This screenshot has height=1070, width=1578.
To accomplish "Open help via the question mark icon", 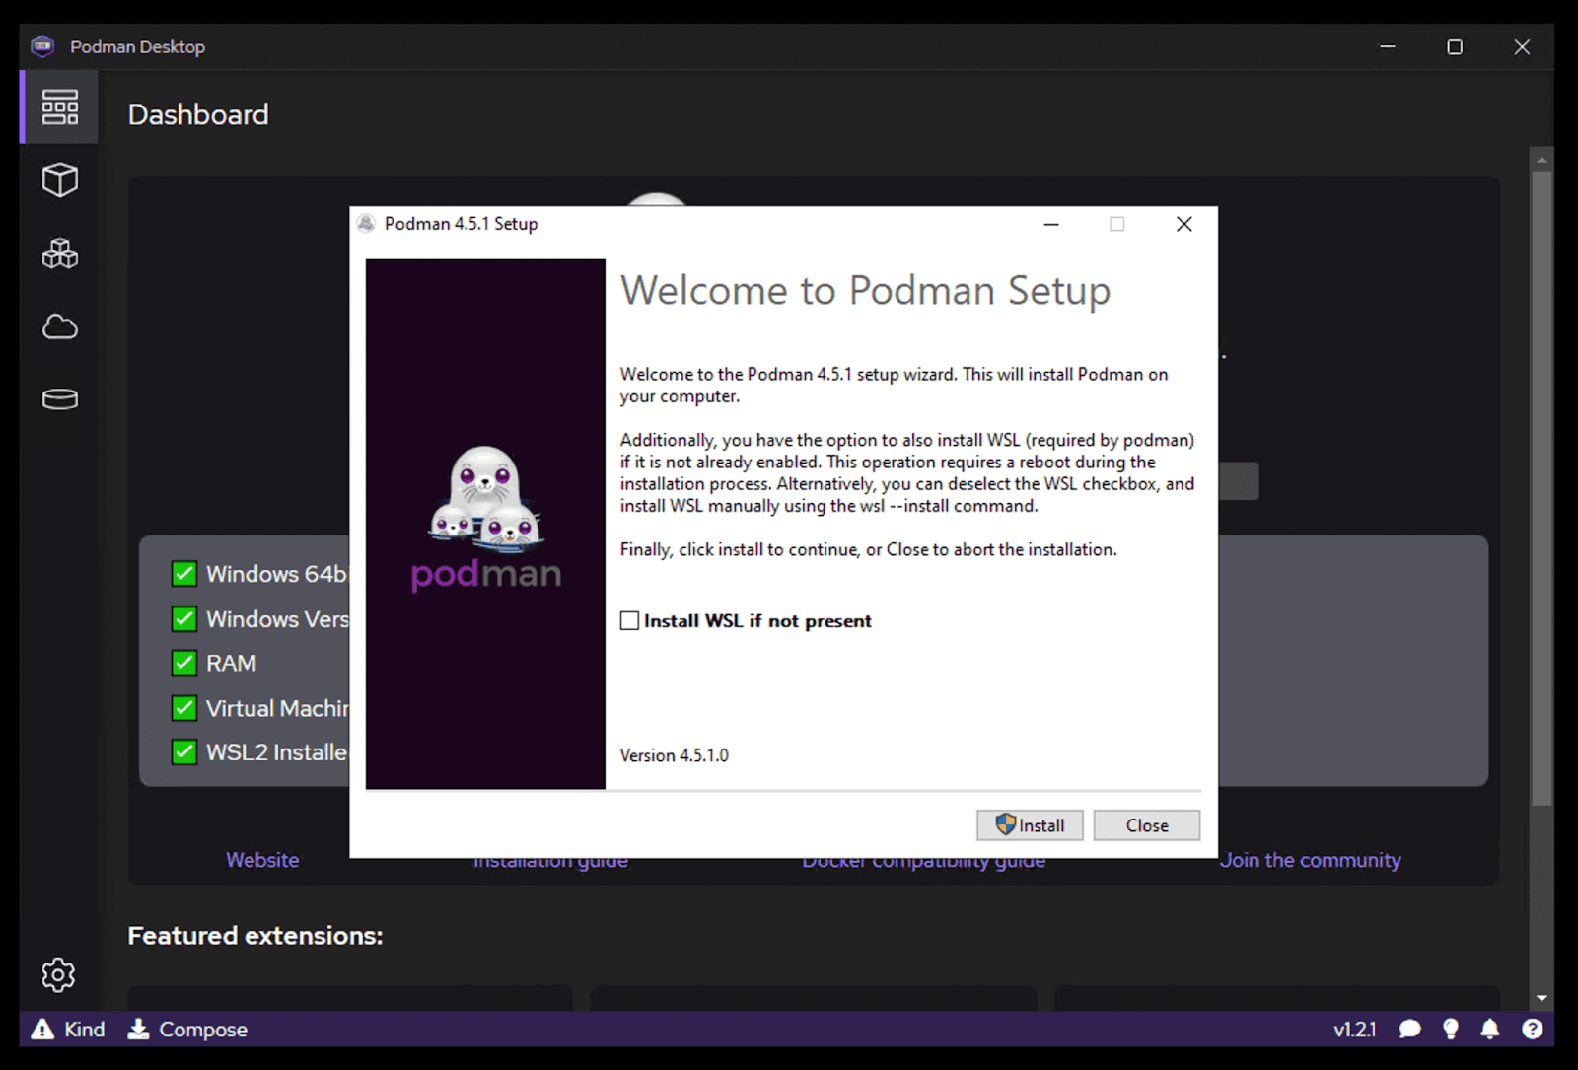I will click(1531, 1029).
